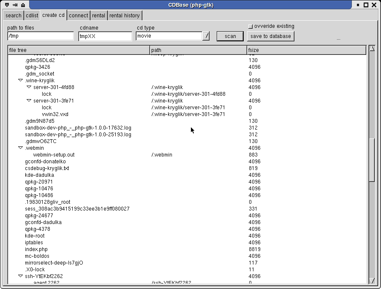Sort by the fsize column header
Viewport: 381px width, 289px height.
306,50
